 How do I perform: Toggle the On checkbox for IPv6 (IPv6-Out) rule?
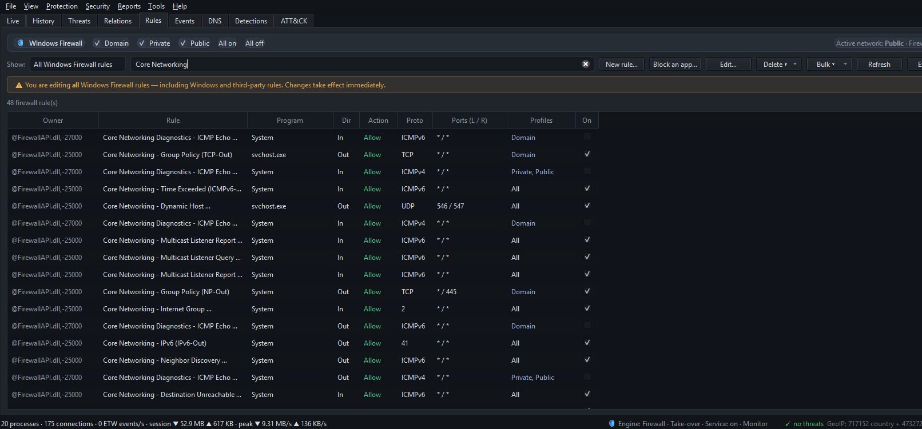(x=587, y=343)
